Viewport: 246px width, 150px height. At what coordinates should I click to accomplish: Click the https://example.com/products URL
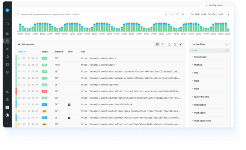[98, 58]
